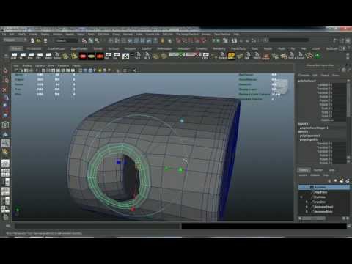Click the select camera icon in panel toolbar

[16, 70]
